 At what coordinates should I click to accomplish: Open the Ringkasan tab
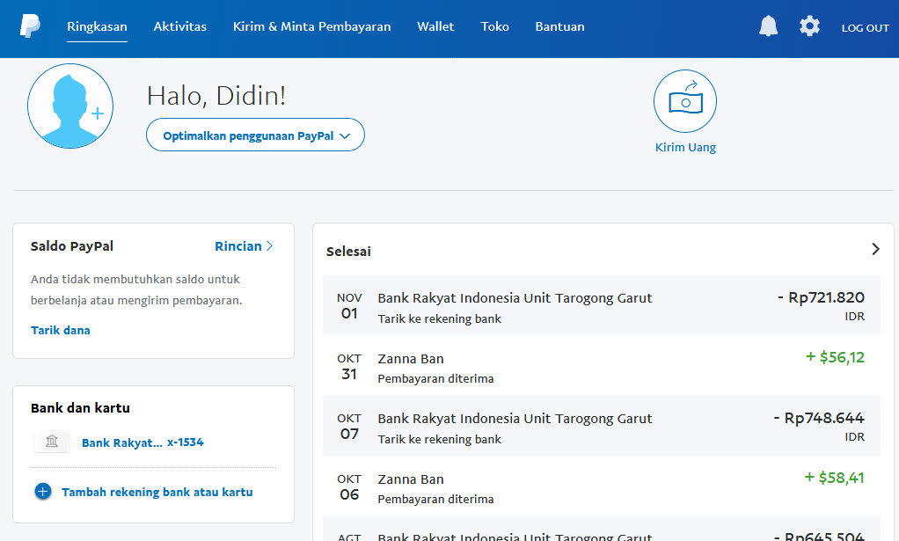tap(97, 26)
